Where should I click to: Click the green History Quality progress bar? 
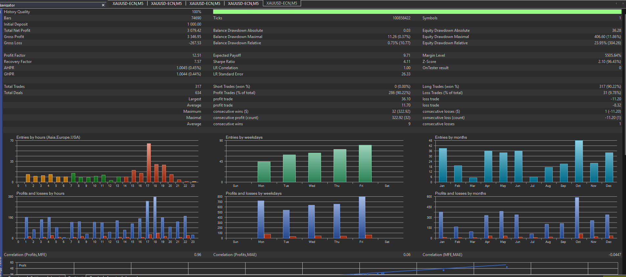tap(417, 12)
